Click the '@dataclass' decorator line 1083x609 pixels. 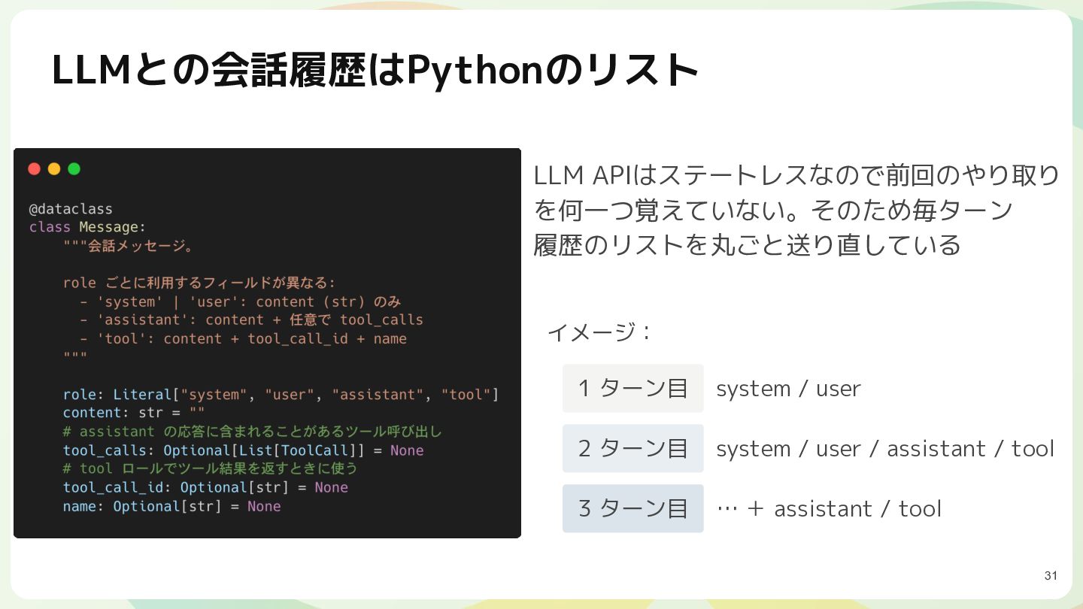pos(71,209)
